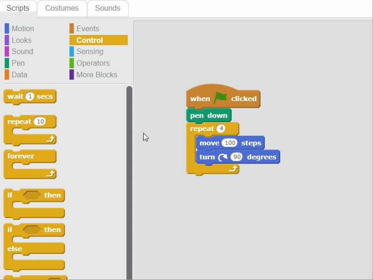
Task: Click the clockwise turn arrow icon
Action: click(x=223, y=157)
